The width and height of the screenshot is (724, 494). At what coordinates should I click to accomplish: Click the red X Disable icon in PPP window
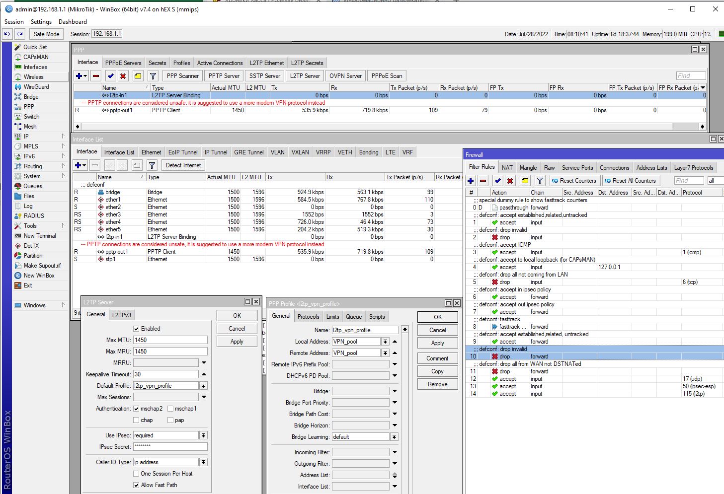123,76
